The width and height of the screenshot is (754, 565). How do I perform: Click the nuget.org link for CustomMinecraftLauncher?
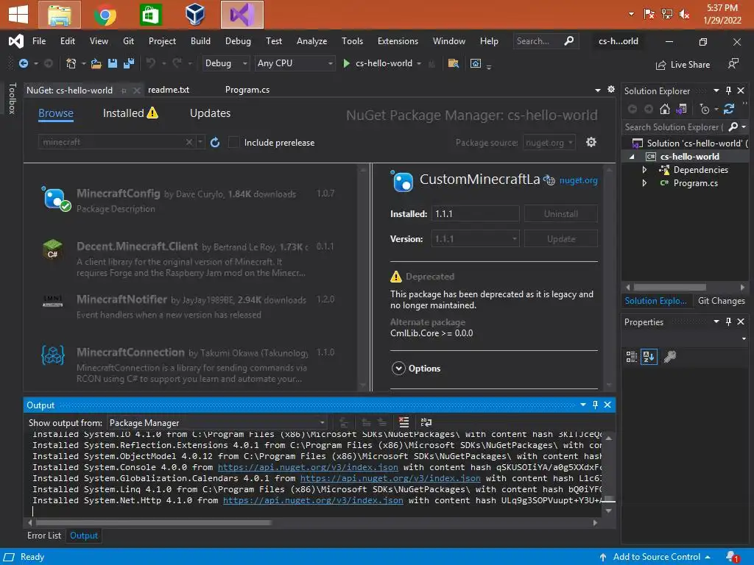coord(578,180)
